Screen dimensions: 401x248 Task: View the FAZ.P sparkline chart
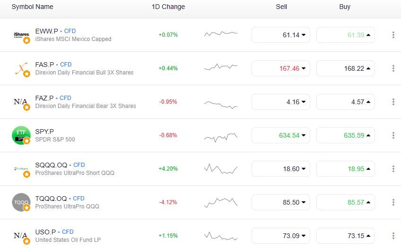[221, 105]
